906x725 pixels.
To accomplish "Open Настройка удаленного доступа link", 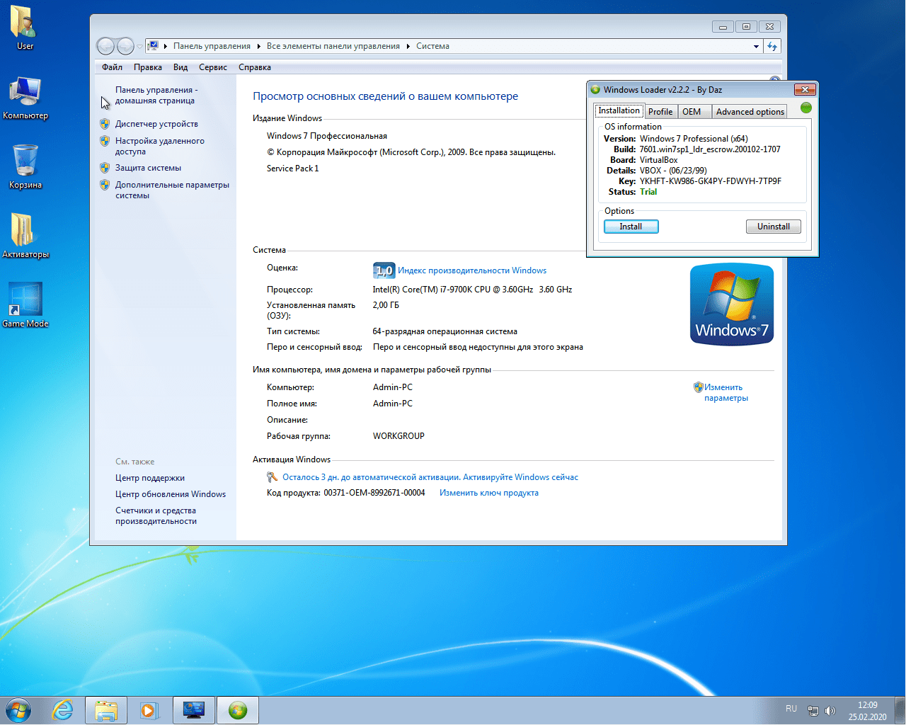I will coord(160,146).
